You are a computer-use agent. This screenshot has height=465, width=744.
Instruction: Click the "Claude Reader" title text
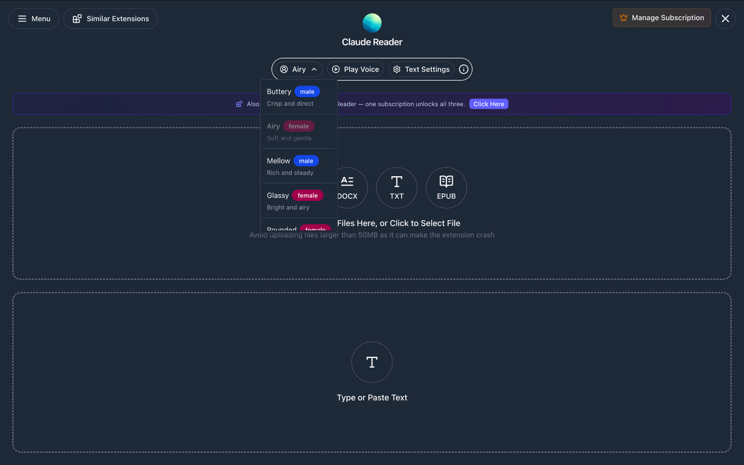[x=372, y=42]
